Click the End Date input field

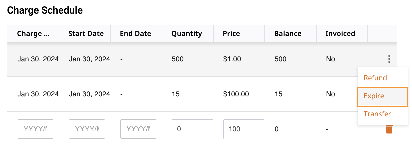click(138, 129)
